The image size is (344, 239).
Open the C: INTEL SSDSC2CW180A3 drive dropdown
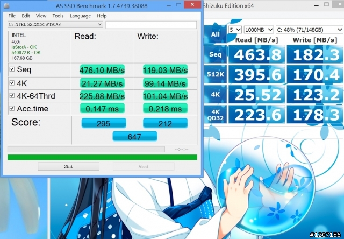tap(55, 24)
